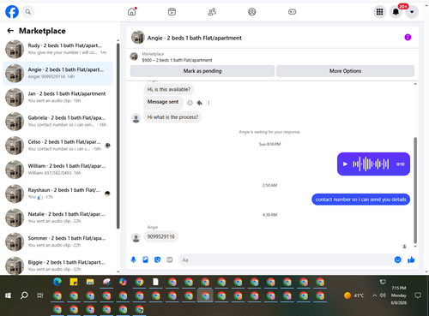The width and height of the screenshot is (429, 316).
Task: Open Jan's conversation in the list
Action: [x=57, y=98]
